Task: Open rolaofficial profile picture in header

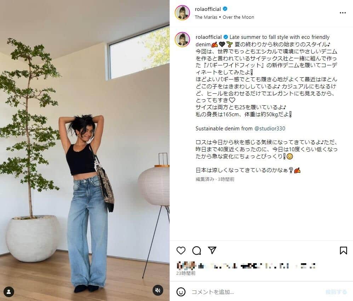Action: (x=182, y=13)
